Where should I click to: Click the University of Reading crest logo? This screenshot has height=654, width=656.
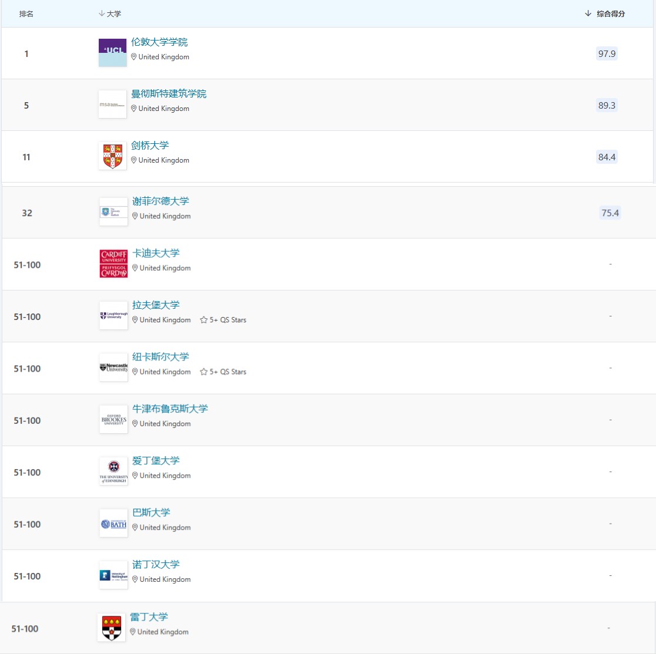[111, 628]
